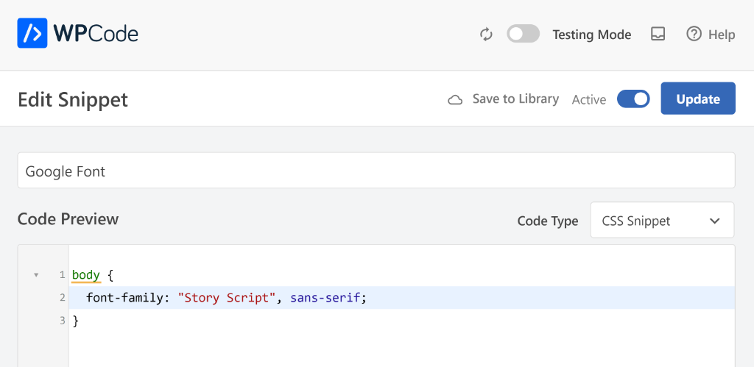Click the cloud icon beside Save to Library

tap(455, 100)
